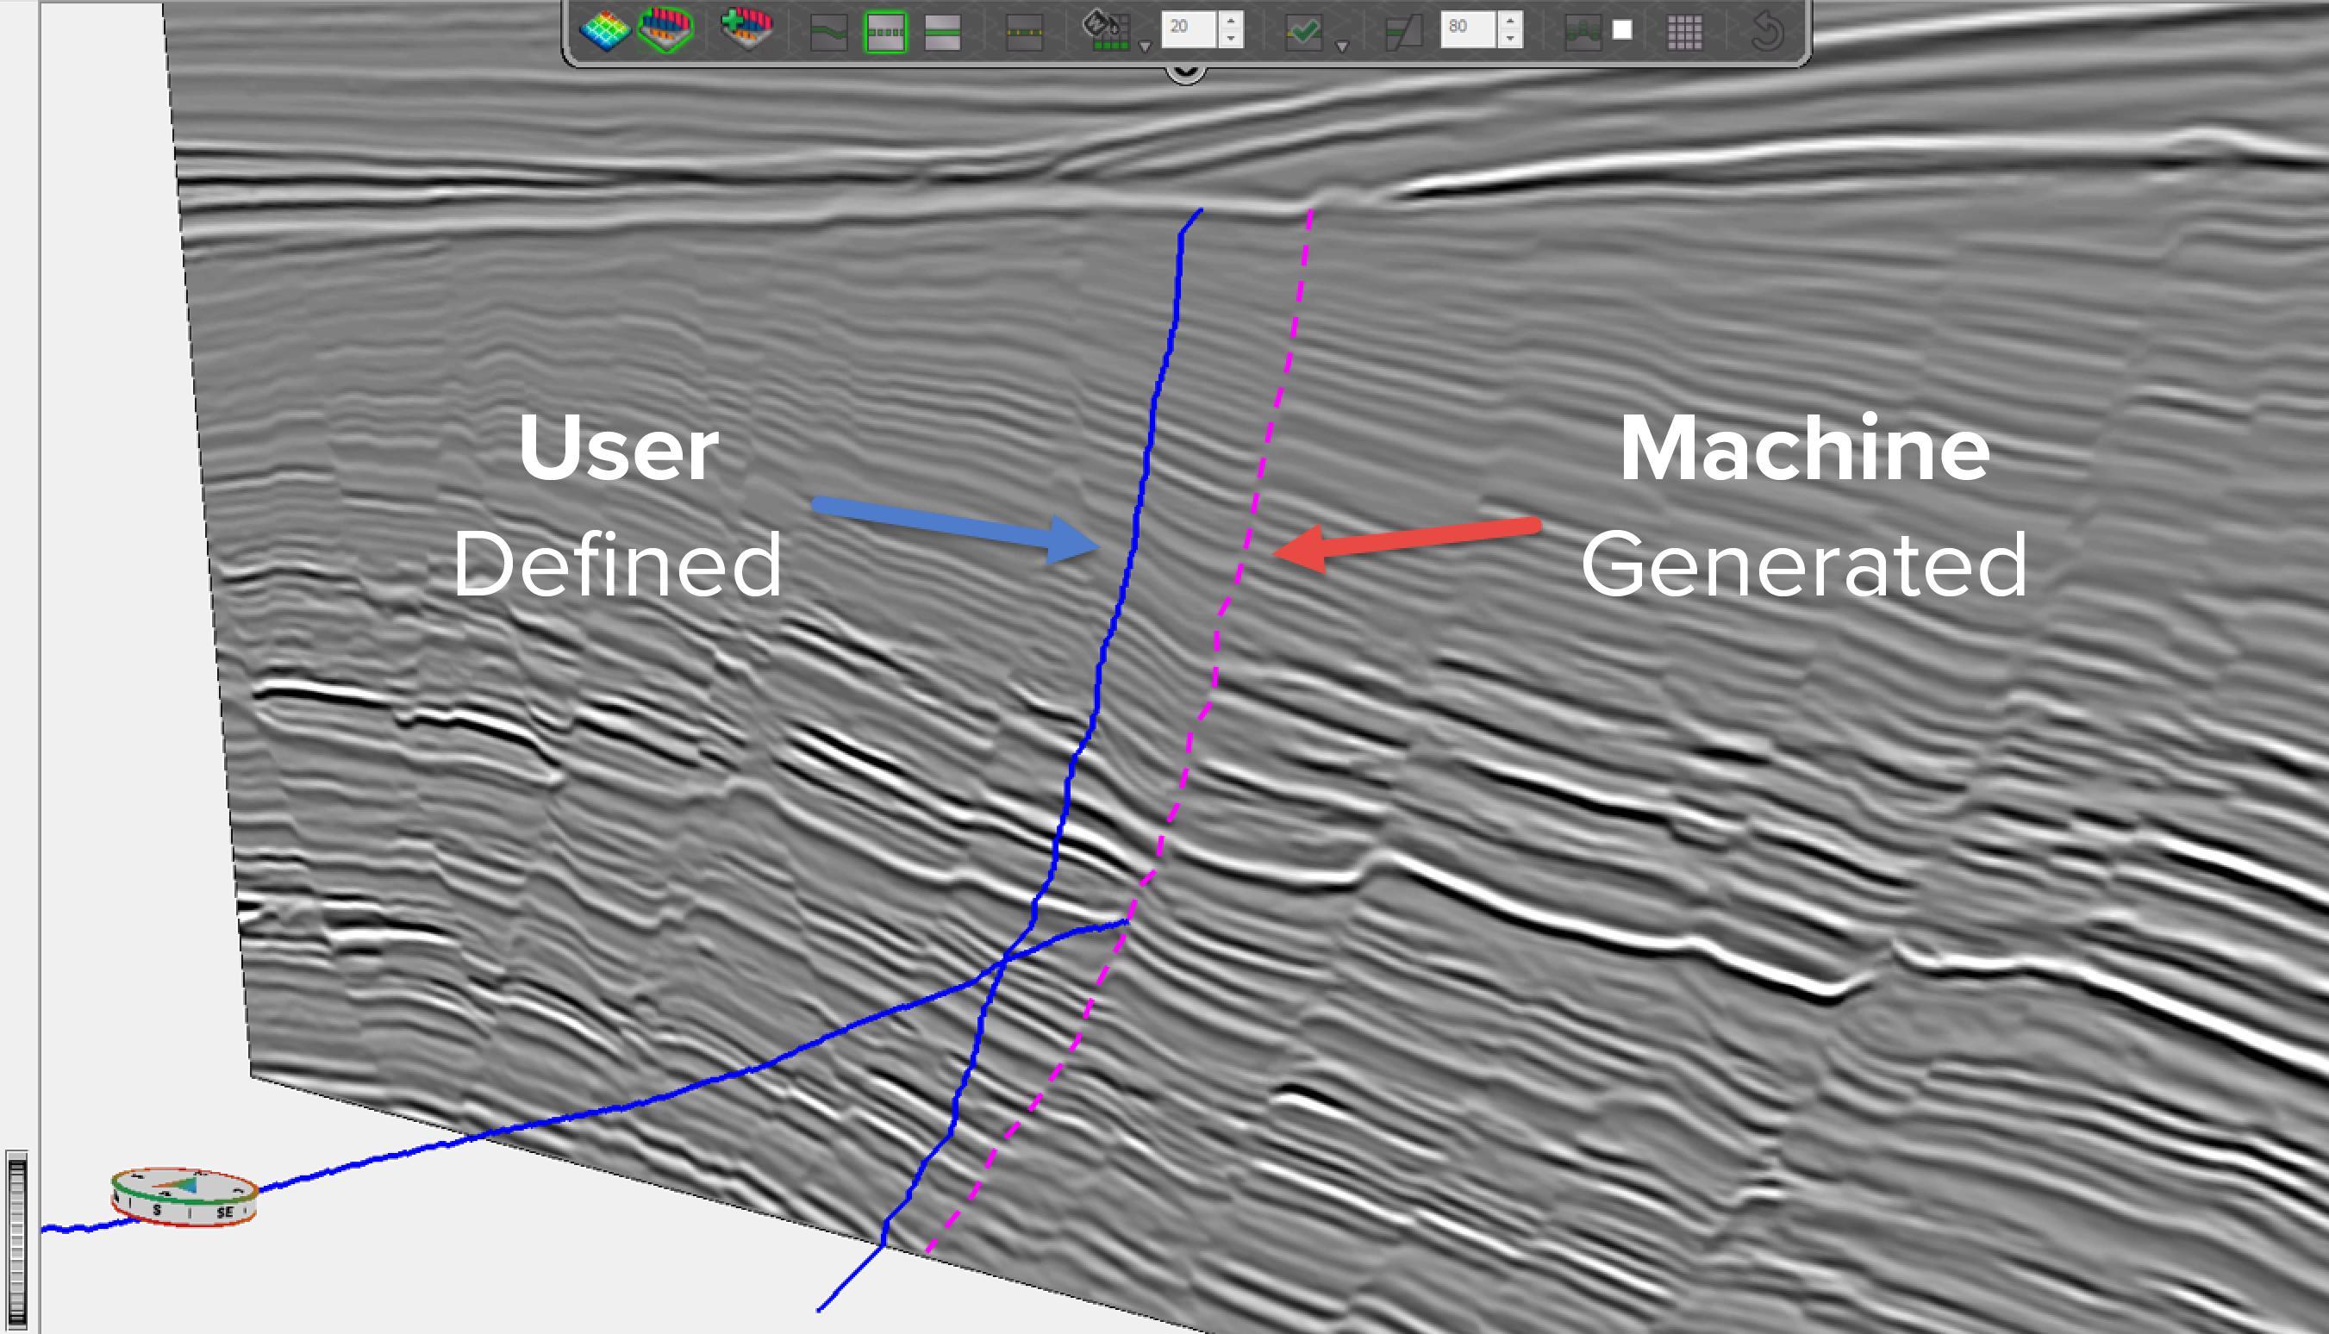Toggle the grid display icon
The image size is (2329, 1334).
(x=1684, y=33)
